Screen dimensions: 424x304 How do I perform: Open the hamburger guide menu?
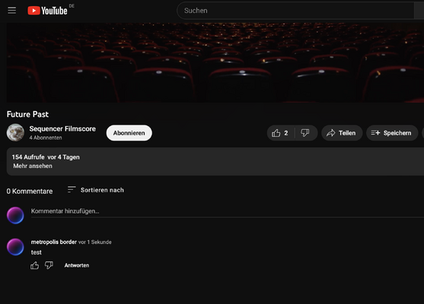pos(11,11)
